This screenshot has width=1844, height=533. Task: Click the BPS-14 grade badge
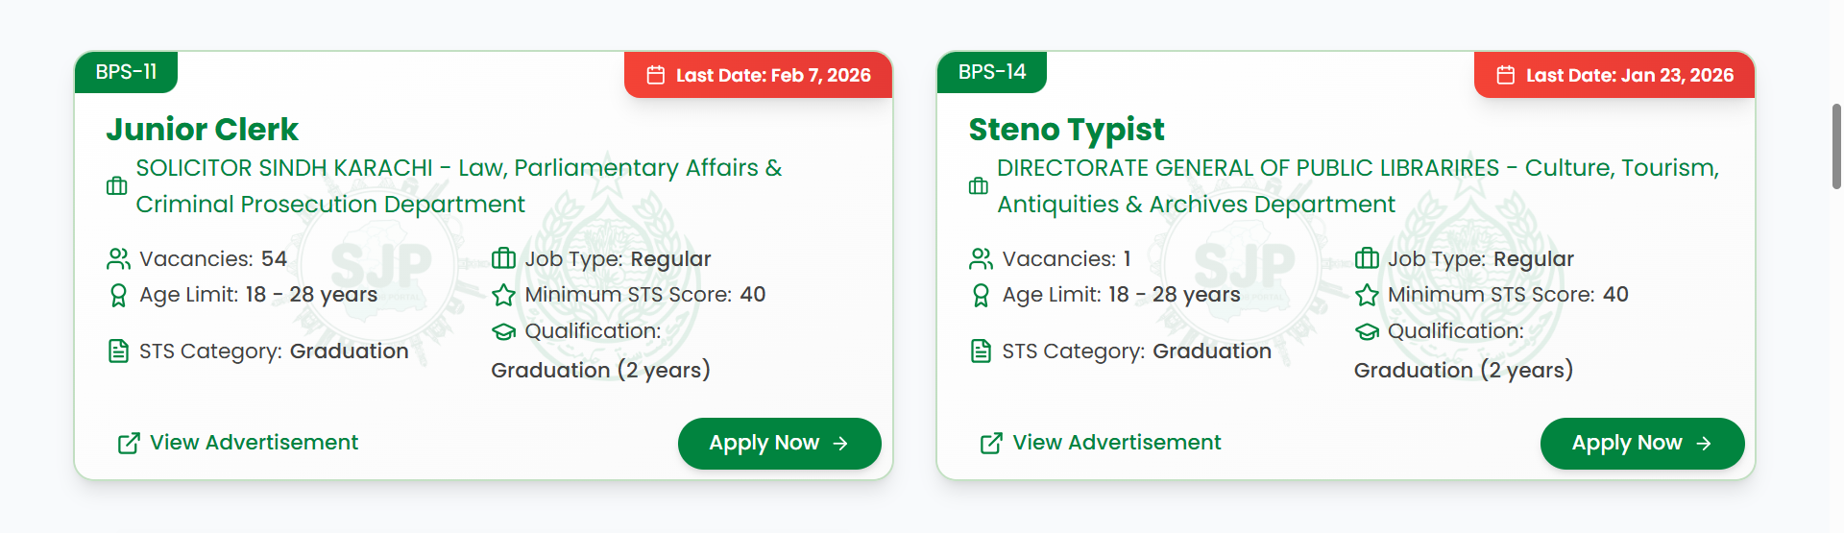pyautogui.click(x=992, y=72)
